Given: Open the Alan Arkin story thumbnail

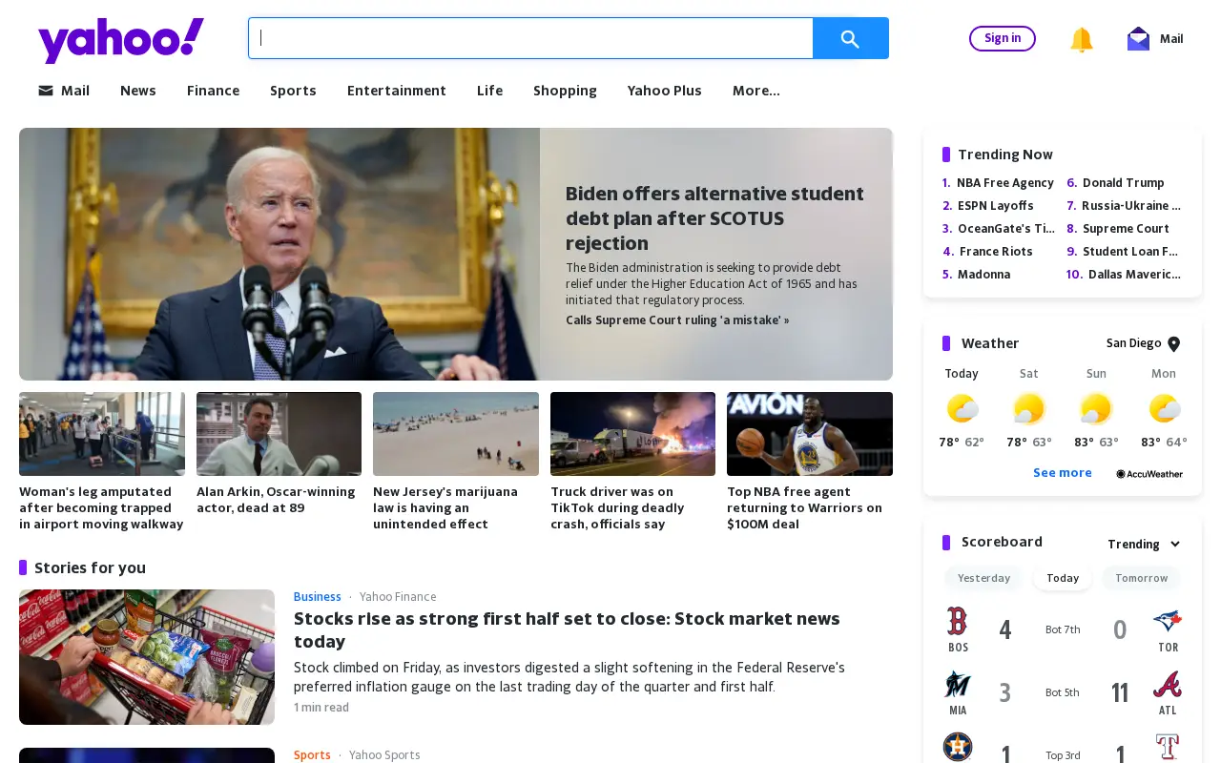Looking at the screenshot, I should point(279,434).
